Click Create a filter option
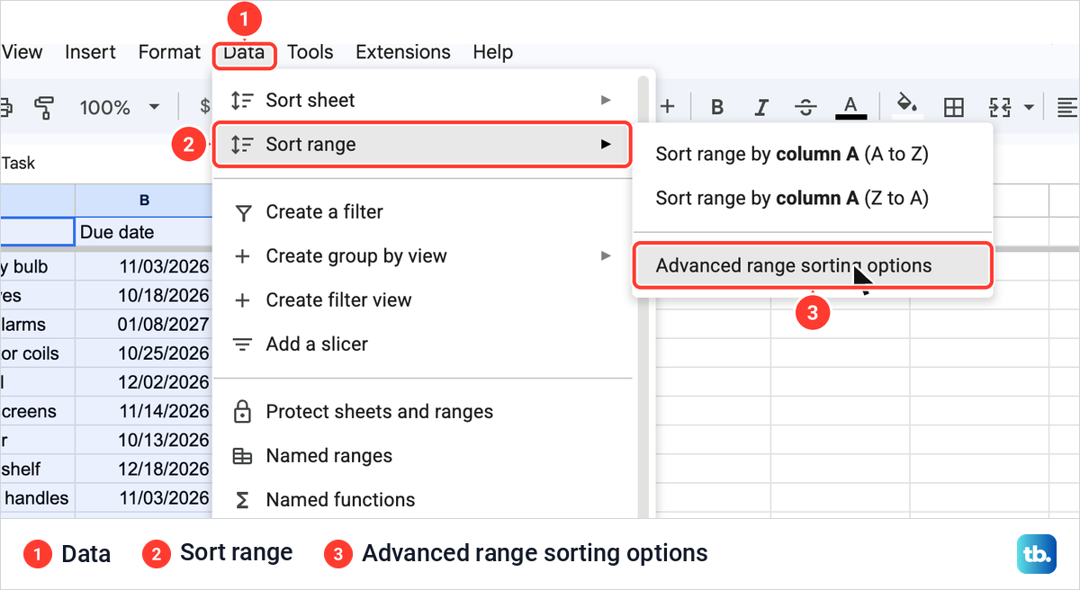Image resolution: width=1080 pixels, height=590 pixels. click(x=421, y=212)
